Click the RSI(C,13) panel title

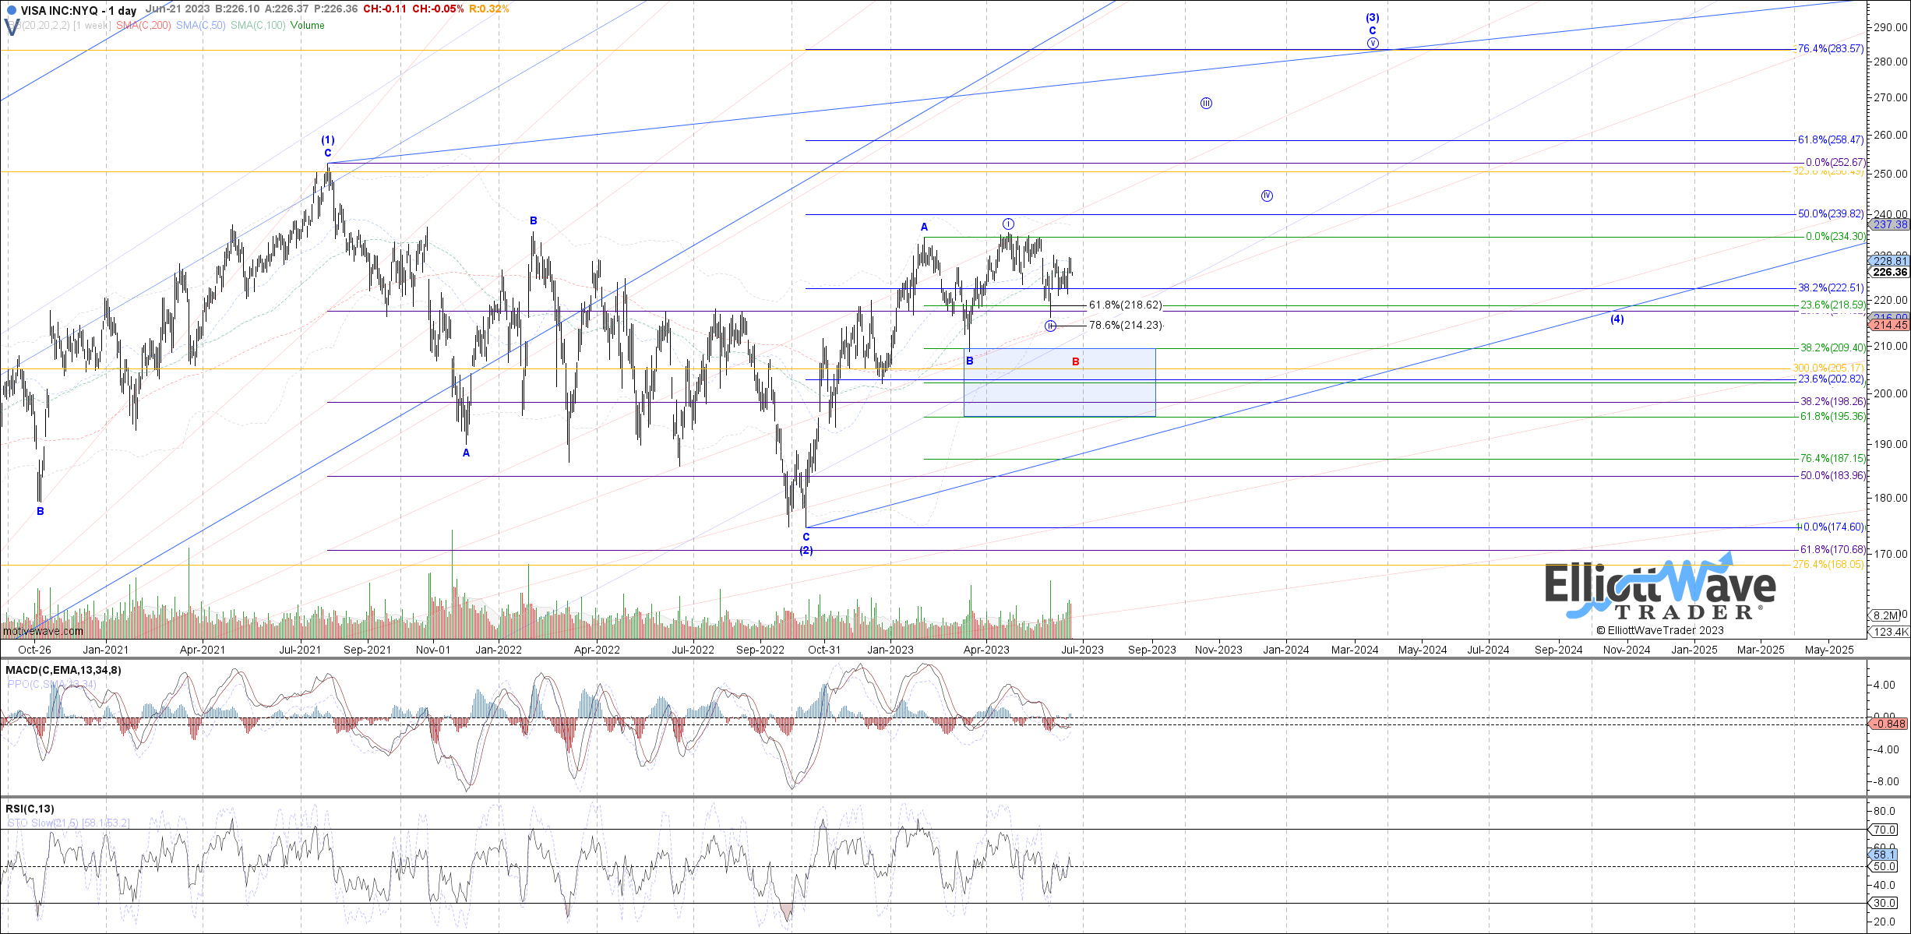pos(30,809)
